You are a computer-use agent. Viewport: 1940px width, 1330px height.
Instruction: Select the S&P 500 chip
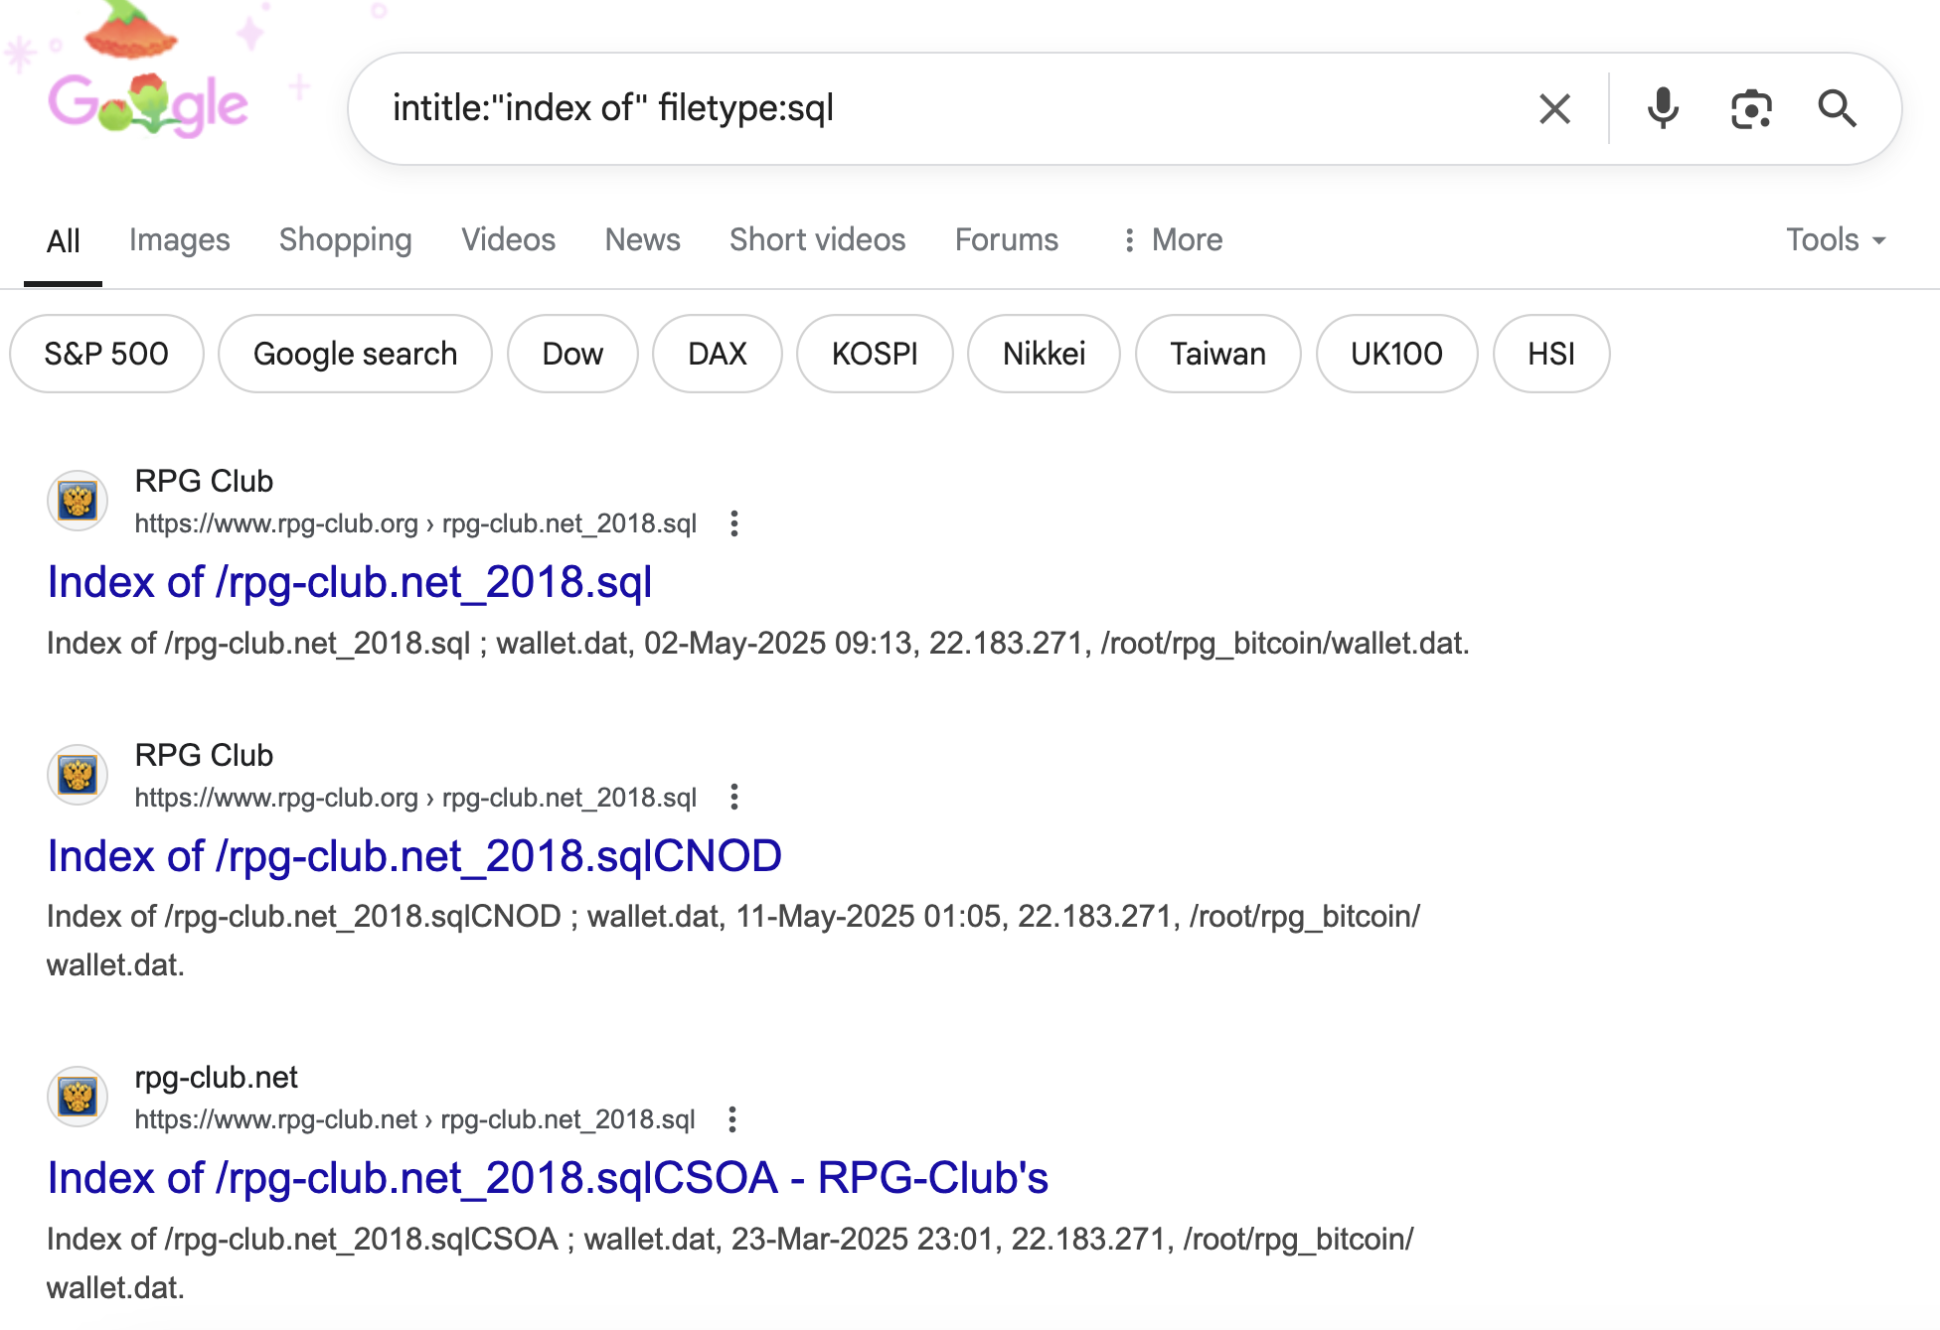(106, 354)
